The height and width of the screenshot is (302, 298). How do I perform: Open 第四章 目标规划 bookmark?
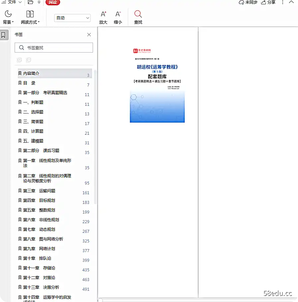click(55, 201)
